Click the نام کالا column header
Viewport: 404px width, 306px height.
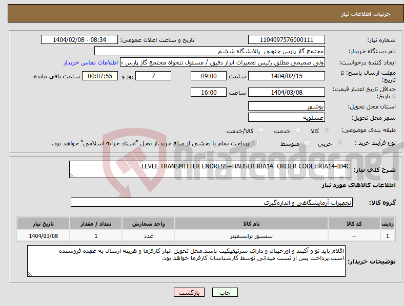[x=251, y=224]
